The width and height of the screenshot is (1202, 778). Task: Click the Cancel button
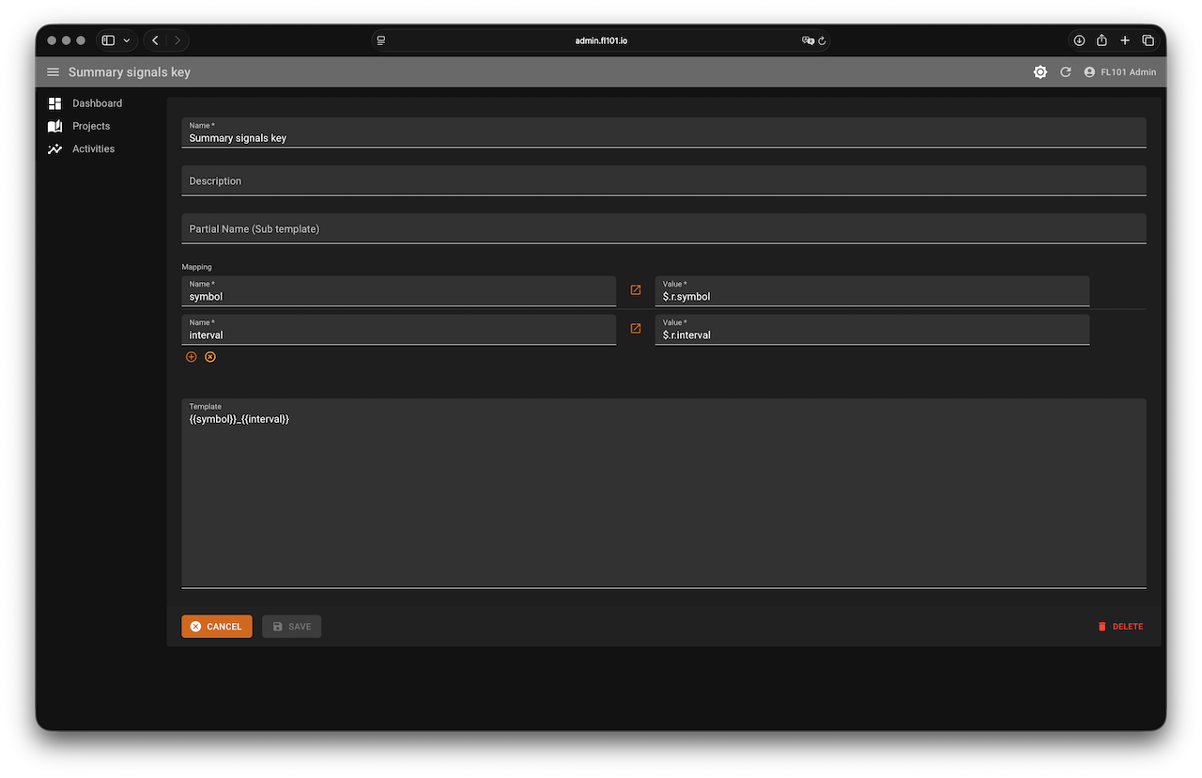point(217,627)
